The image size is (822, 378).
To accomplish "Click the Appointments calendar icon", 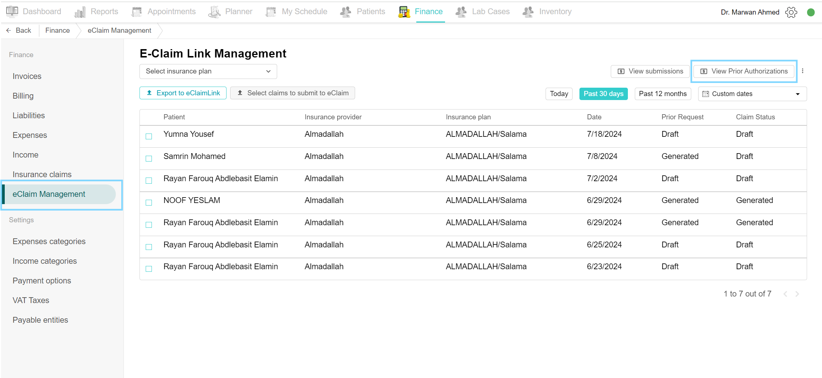I will pyautogui.click(x=137, y=12).
